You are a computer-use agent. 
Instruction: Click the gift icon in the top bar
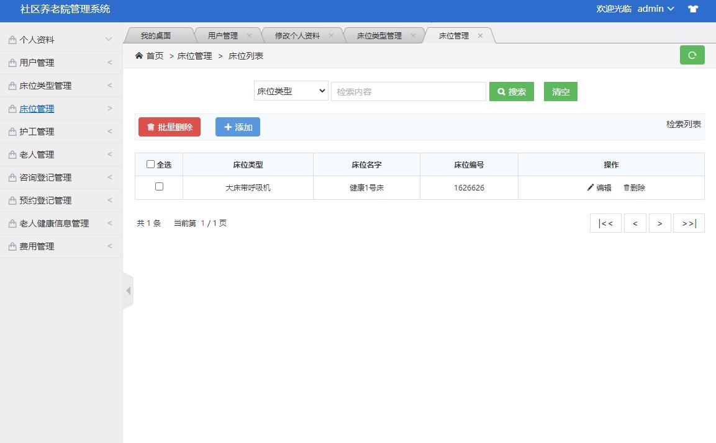pos(692,9)
